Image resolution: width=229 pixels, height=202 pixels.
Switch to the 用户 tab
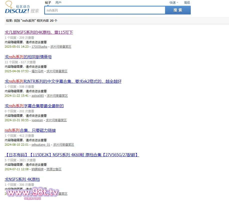(58, 3)
